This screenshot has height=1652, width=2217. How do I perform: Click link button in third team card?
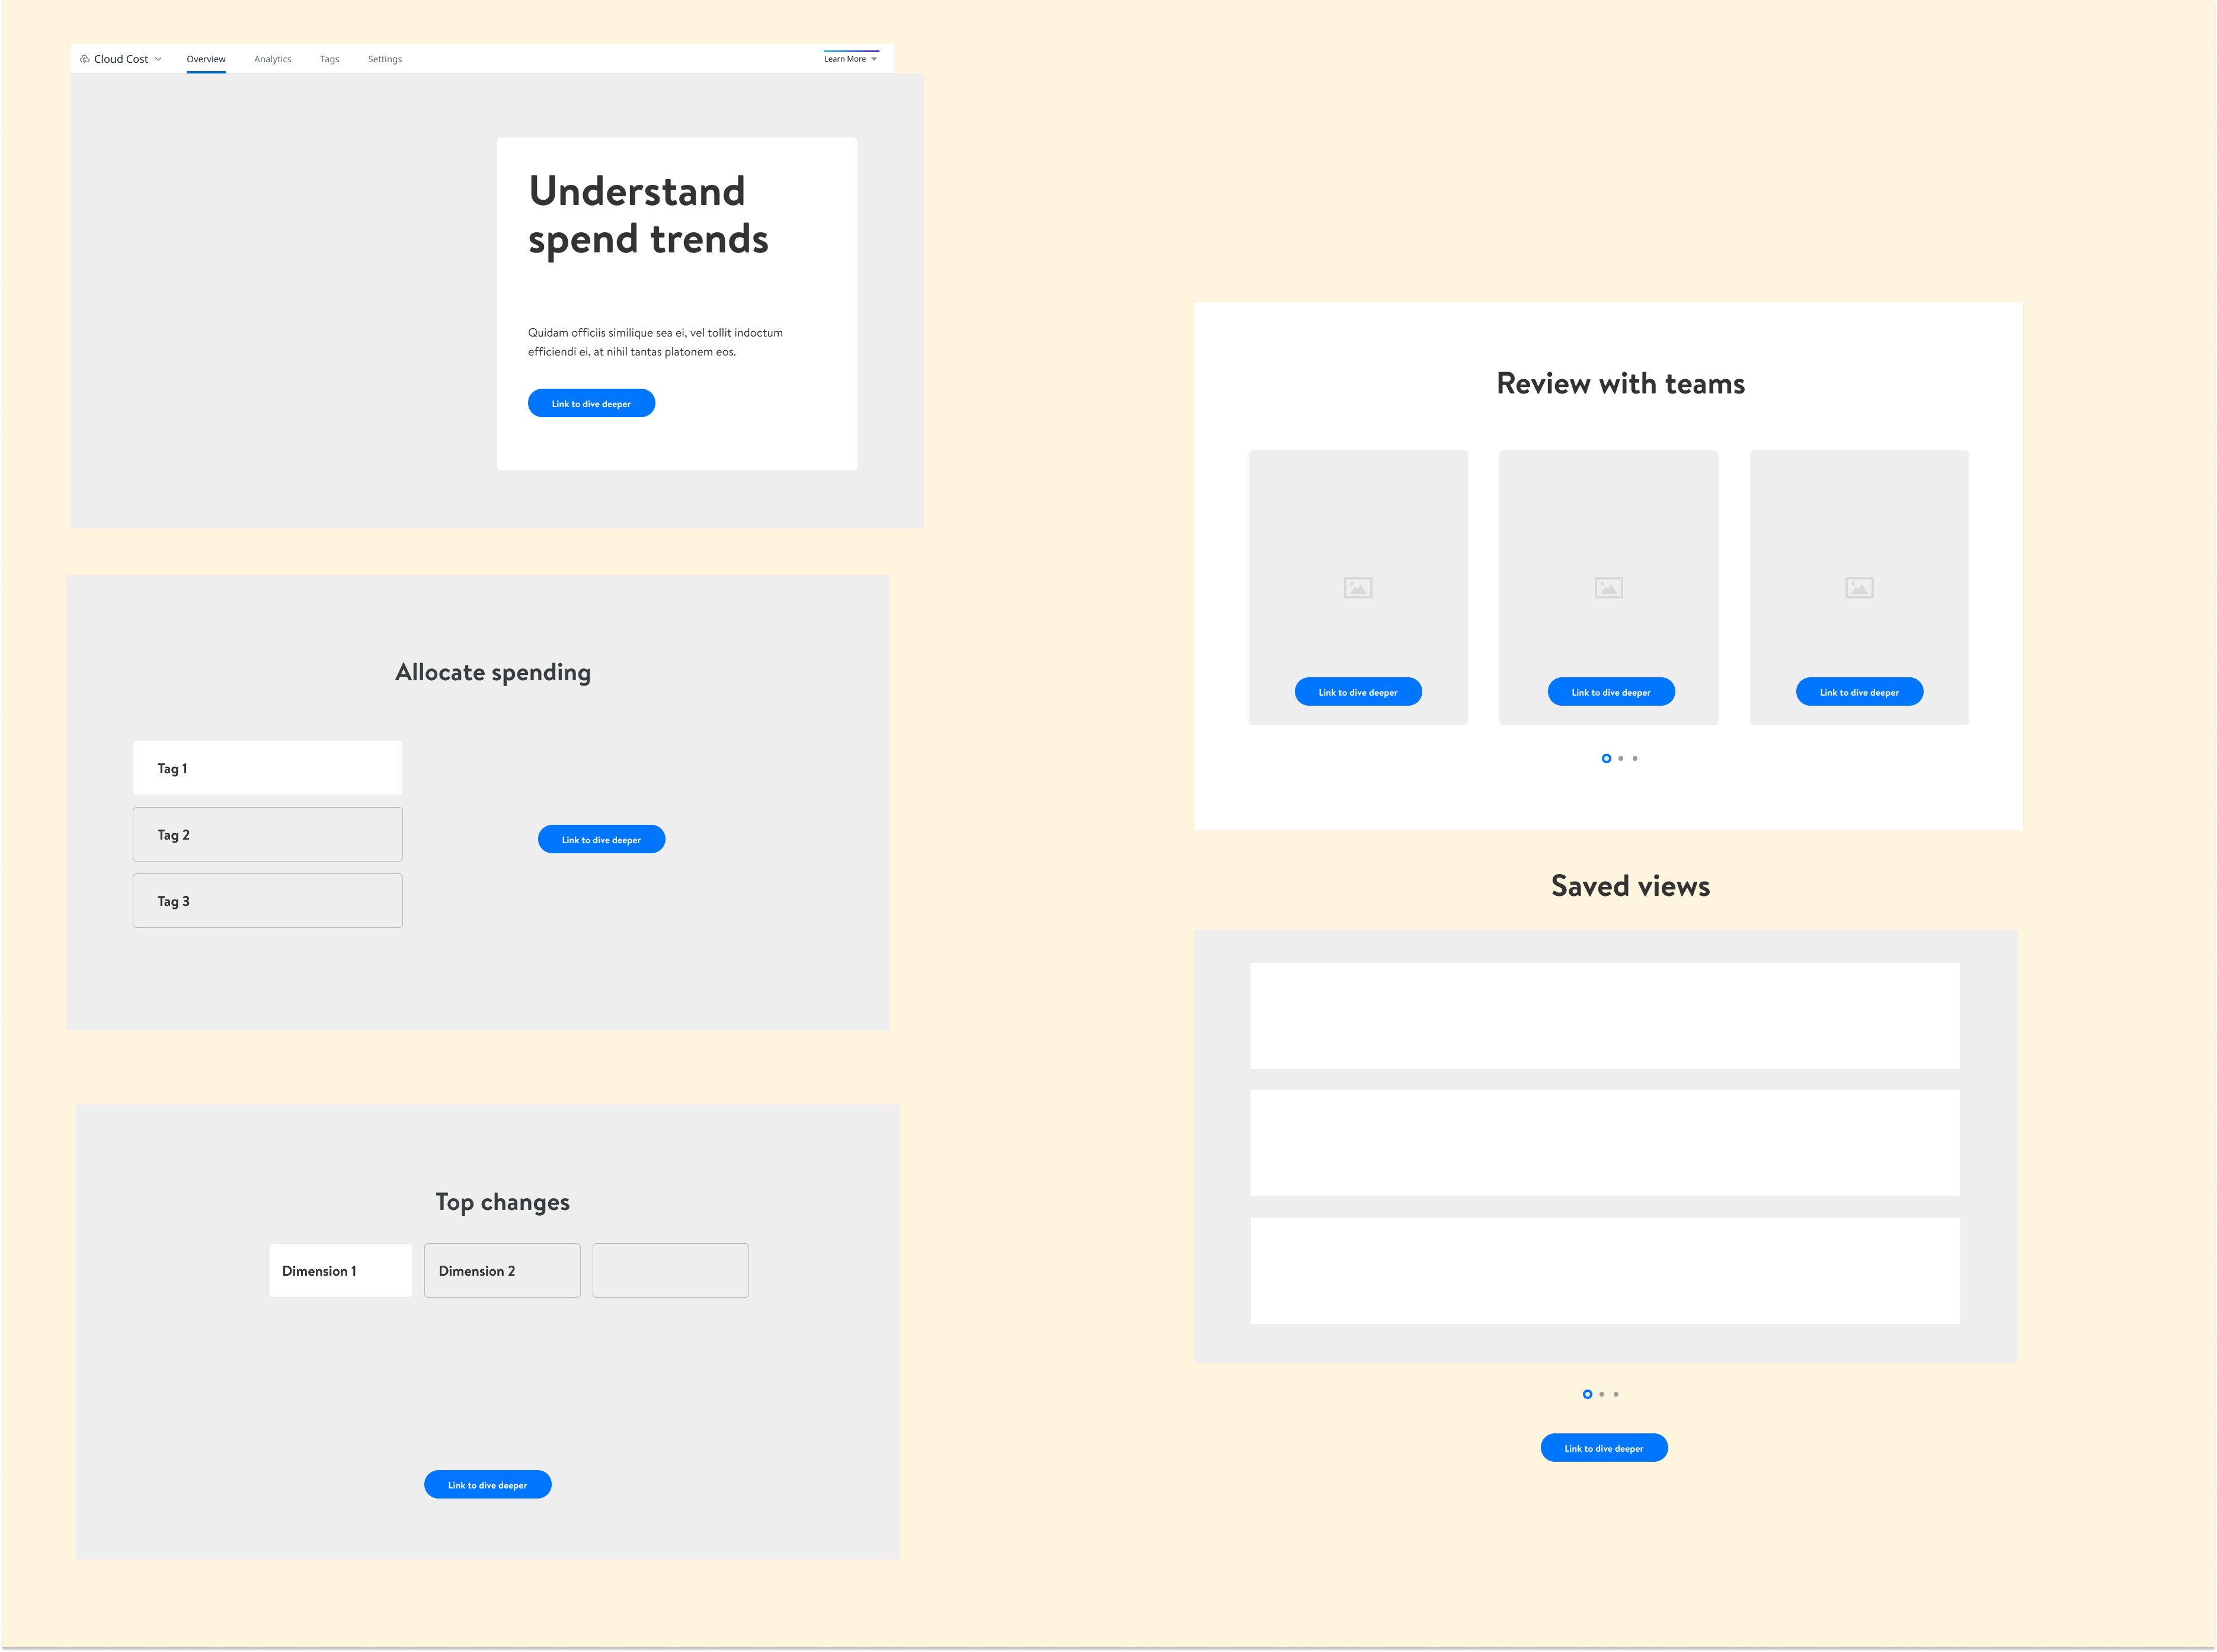1859,692
